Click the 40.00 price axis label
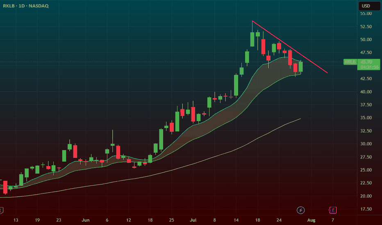 coord(366,92)
